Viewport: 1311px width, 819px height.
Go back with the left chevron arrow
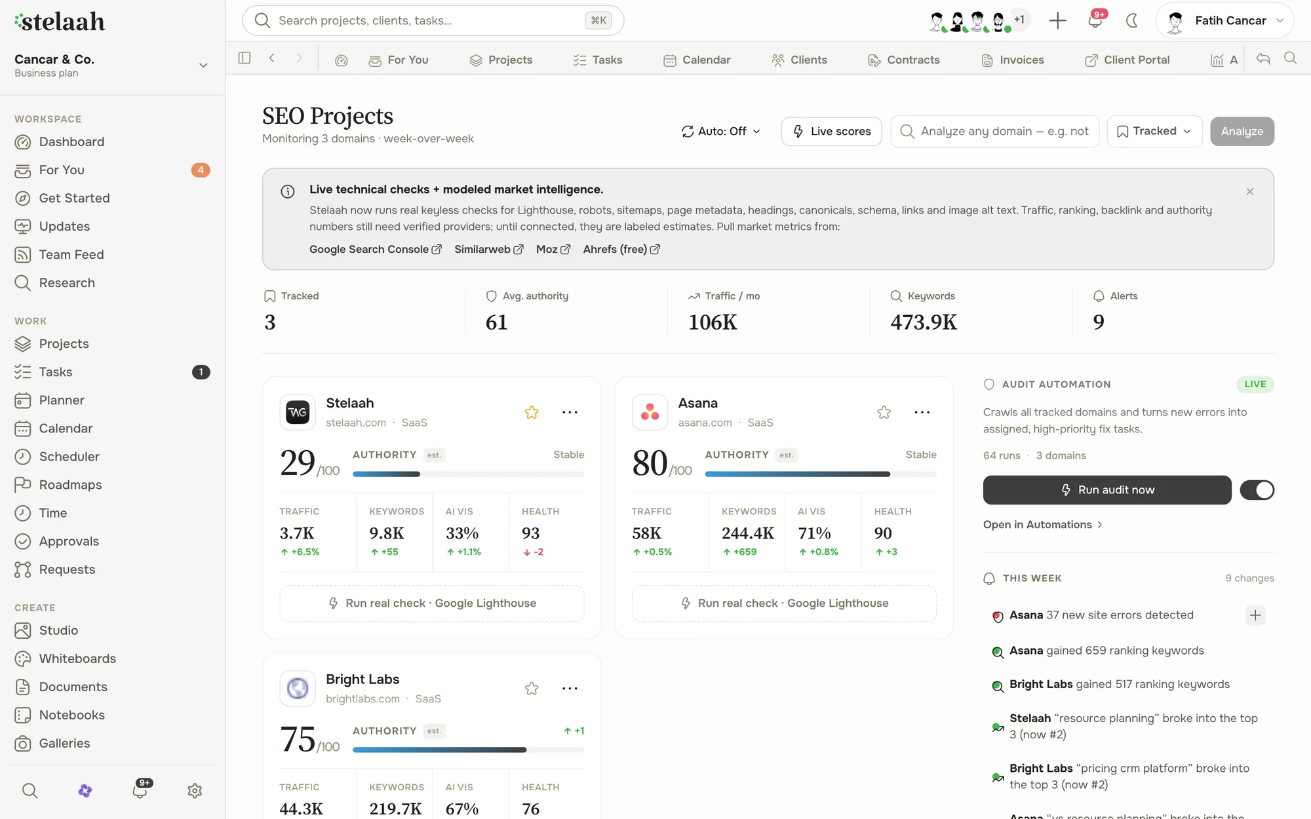click(272, 58)
